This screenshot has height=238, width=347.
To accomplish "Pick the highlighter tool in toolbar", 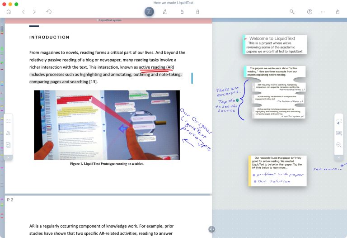I will (182, 12).
